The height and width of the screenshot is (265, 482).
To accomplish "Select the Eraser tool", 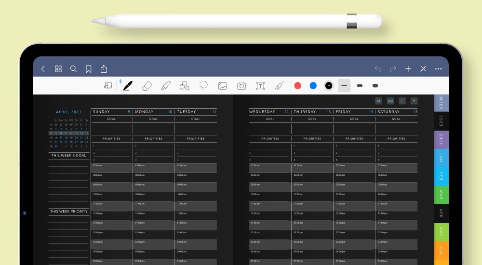I will pyautogui.click(x=147, y=86).
